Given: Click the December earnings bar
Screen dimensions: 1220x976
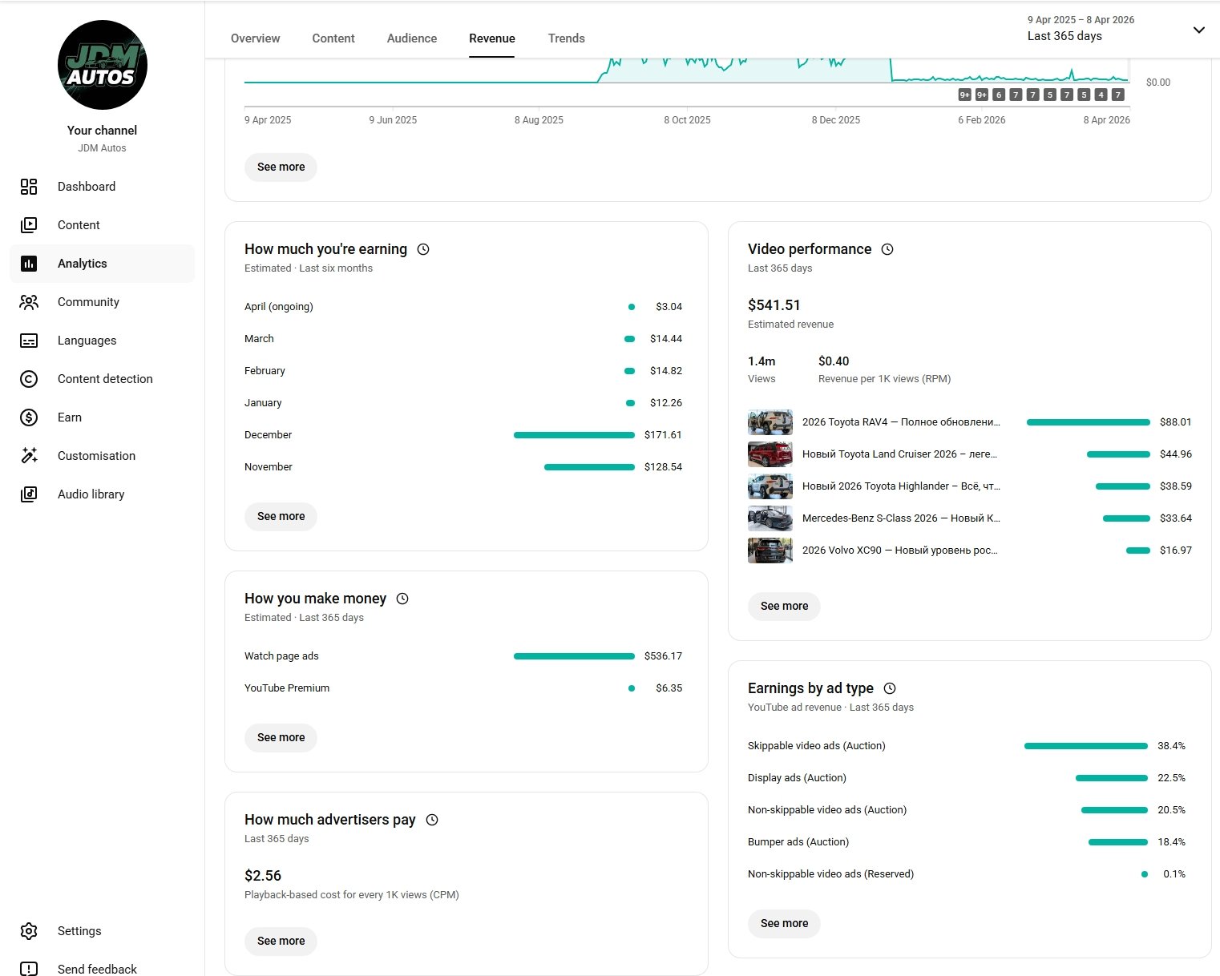Looking at the screenshot, I should click(x=574, y=435).
